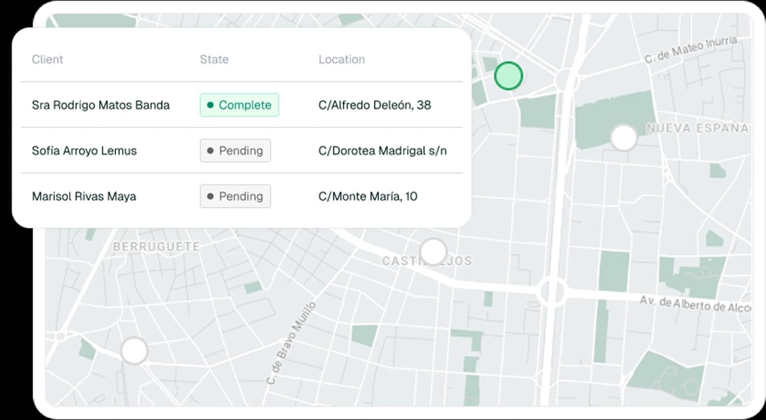Click the white map marker near Nueva España
Viewport: 766px width, 420px height.
click(624, 138)
